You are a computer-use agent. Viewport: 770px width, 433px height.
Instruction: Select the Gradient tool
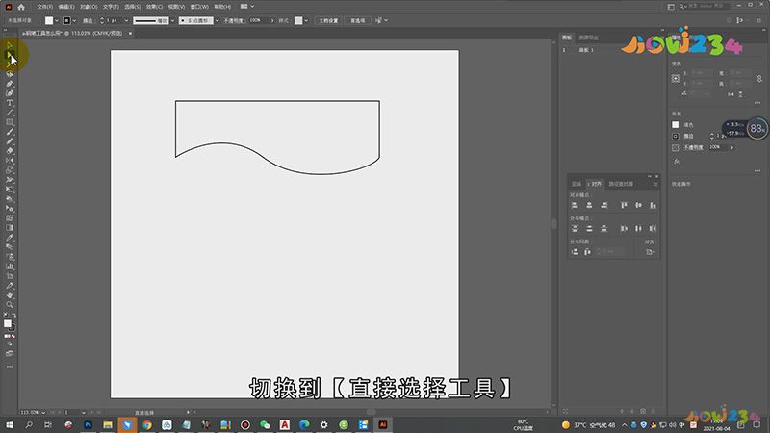(10, 228)
